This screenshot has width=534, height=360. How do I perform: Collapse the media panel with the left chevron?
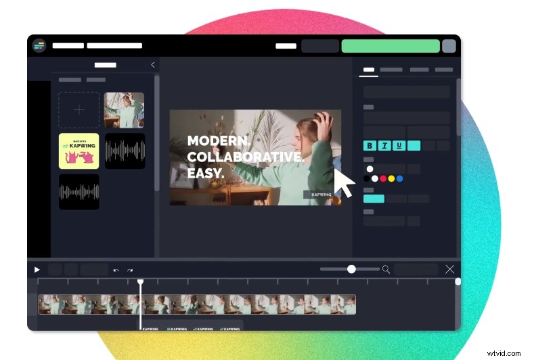(153, 65)
